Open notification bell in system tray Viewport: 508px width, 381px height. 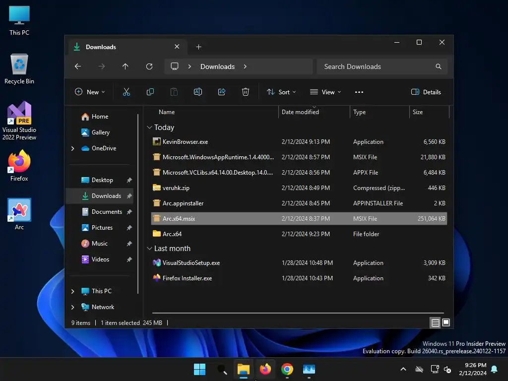pos(495,369)
